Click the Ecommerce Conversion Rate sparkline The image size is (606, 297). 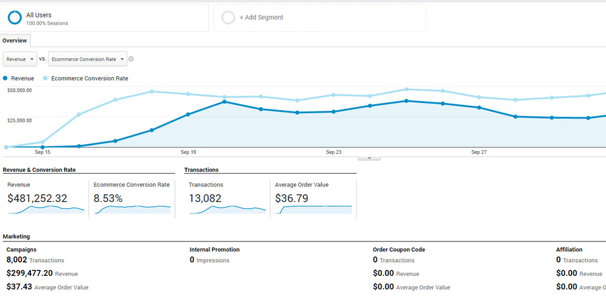tap(132, 209)
